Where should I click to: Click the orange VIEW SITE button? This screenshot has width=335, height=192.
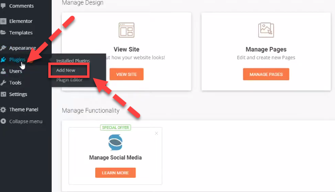(x=126, y=74)
